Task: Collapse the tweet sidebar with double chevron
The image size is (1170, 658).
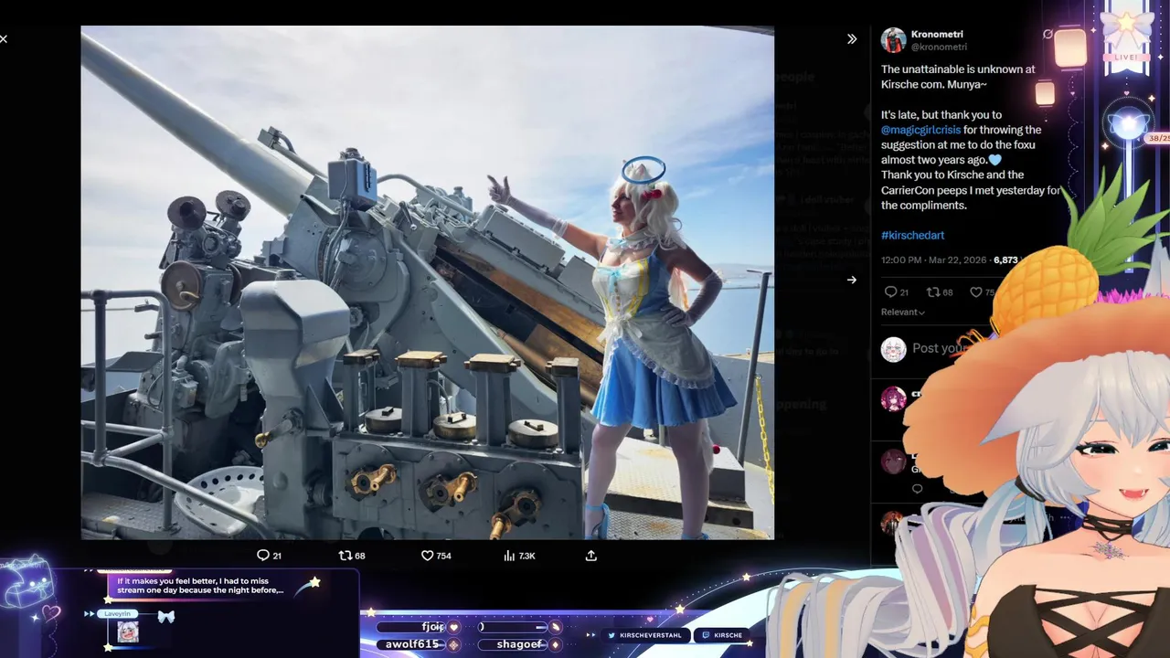Action: click(852, 39)
